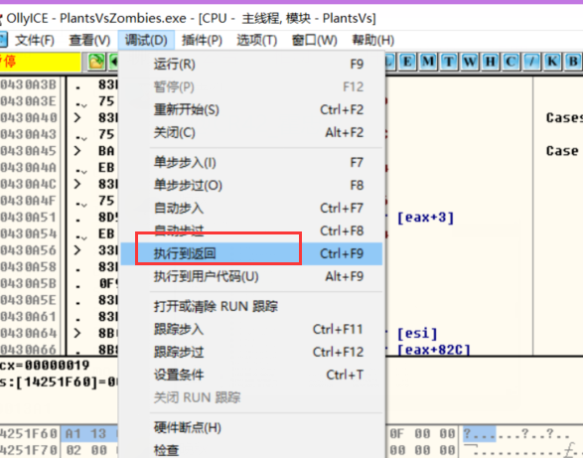Show Handles with H toolbar button

pyautogui.click(x=490, y=62)
